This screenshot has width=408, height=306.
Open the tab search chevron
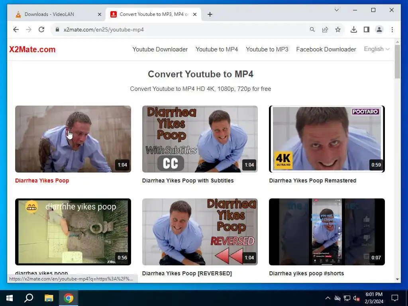point(336,10)
